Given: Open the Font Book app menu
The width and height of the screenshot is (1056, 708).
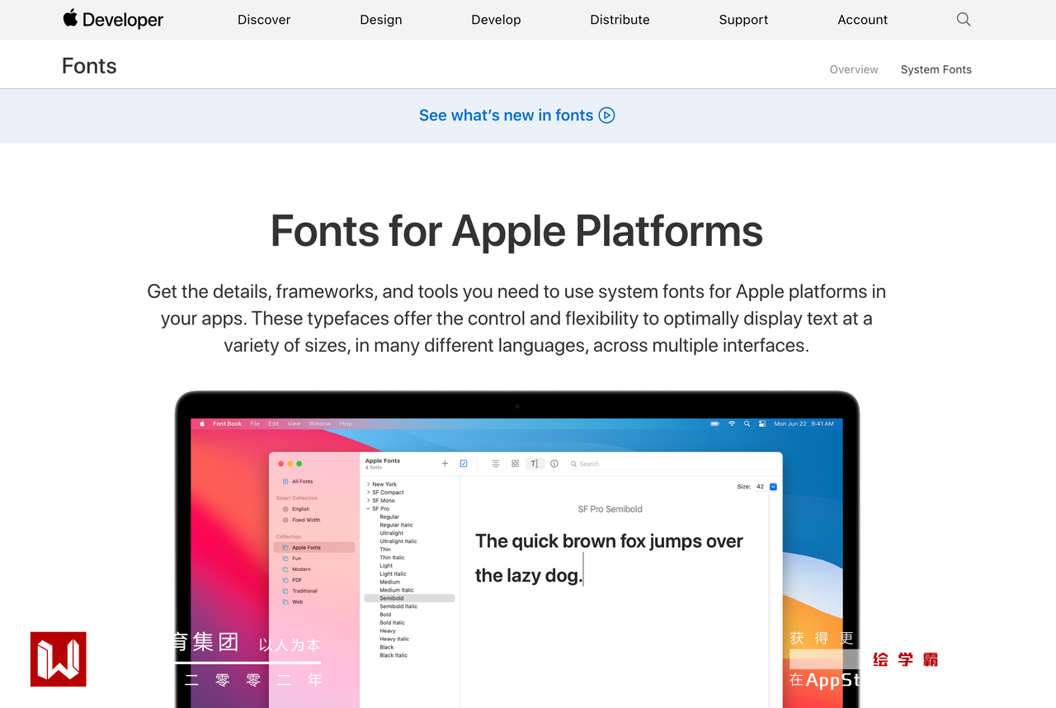Looking at the screenshot, I should pyautogui.click(x=228, y=424).
